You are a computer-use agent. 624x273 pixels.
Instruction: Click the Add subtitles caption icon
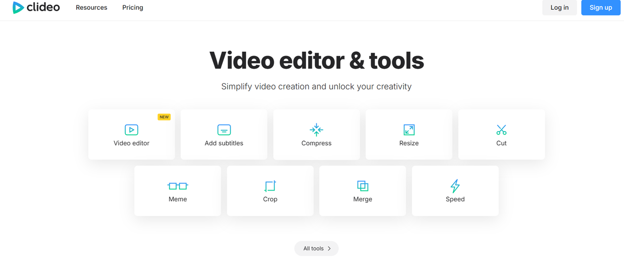224,130
